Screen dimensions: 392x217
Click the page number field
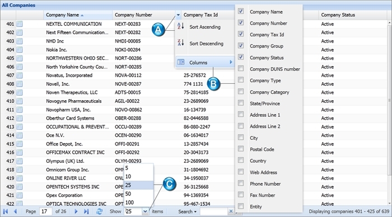click(x=46, y=211)
